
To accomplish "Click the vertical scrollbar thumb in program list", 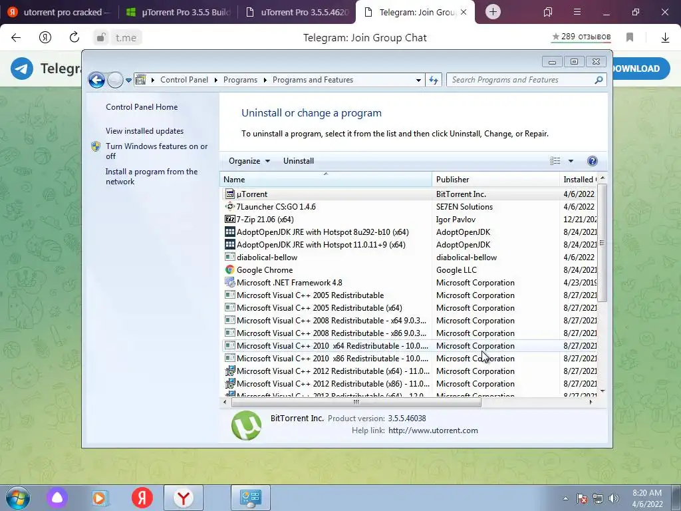I will pyautogui.click(x=602, y=242).
